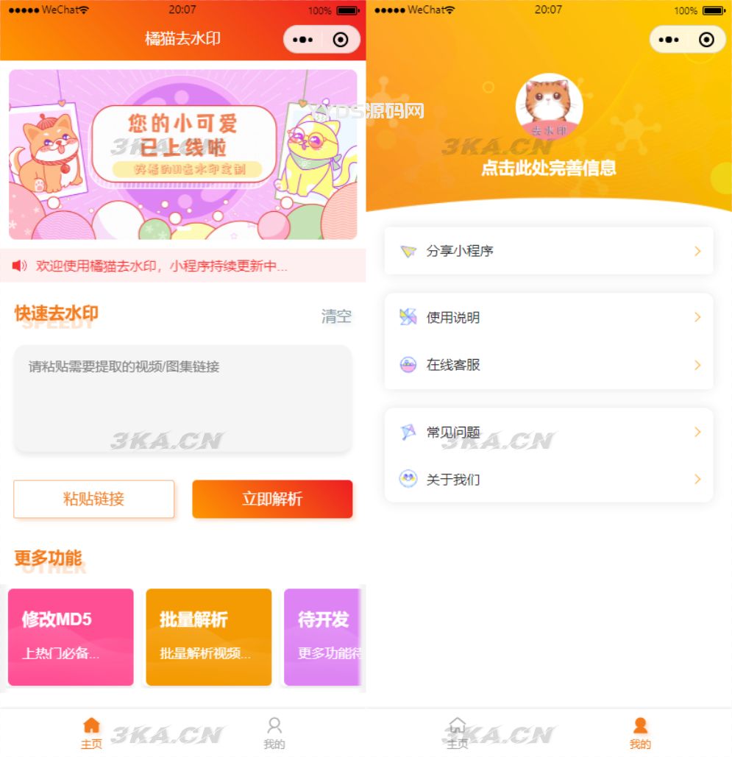The width and height of the screenshot is (732, 757).
Task: Open the 批量解析 orange feature card
Action: pyautogui.click(x=209, y=637)
